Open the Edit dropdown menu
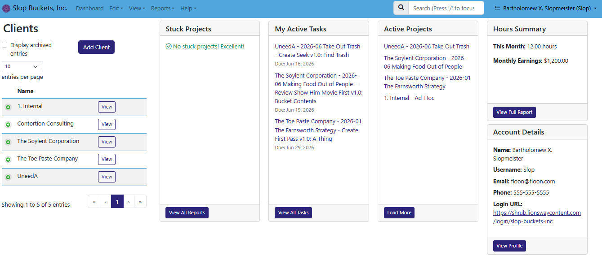This screenshot has height=256, width=602. [x=116, y=8]
